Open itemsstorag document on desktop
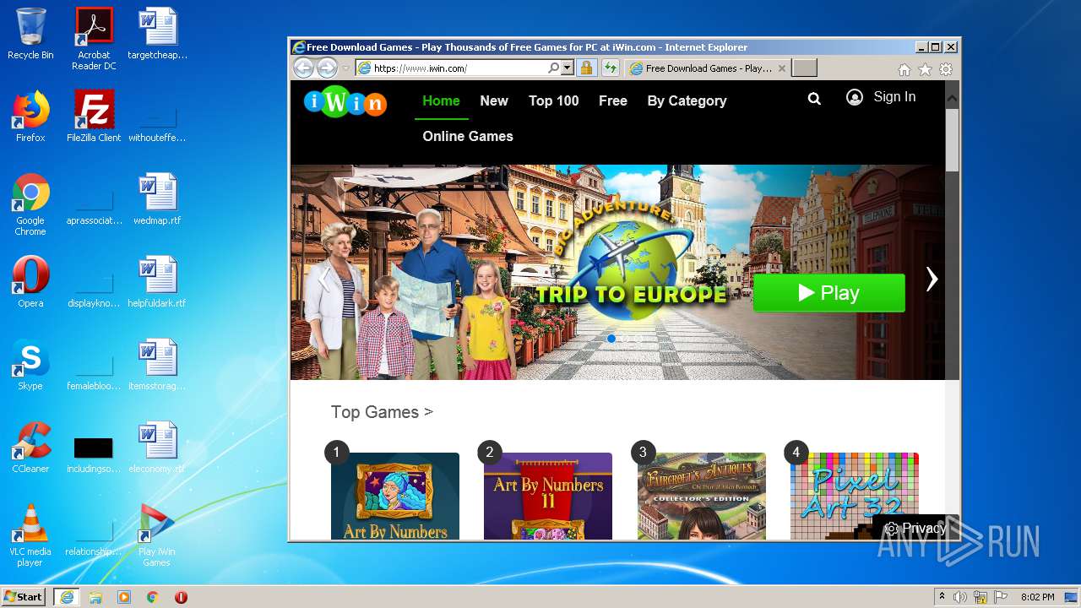 [157, 364]
